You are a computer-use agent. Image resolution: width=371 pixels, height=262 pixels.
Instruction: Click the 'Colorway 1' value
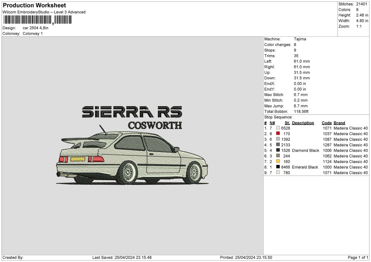click(33, 33)
